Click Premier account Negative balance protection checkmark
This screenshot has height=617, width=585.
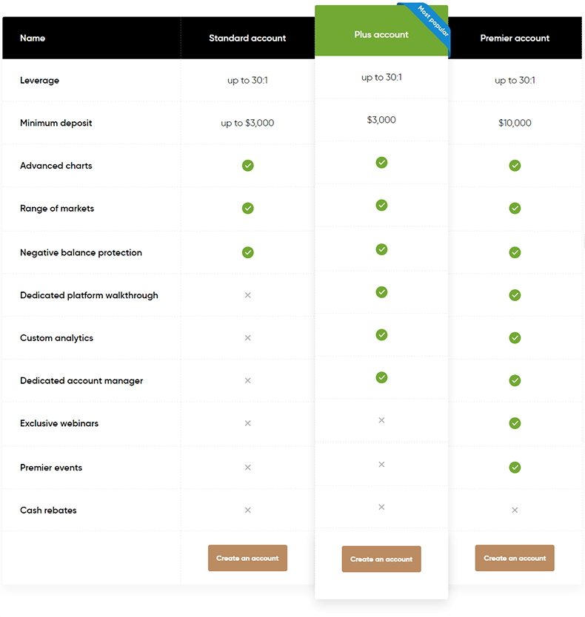[515, 252]
